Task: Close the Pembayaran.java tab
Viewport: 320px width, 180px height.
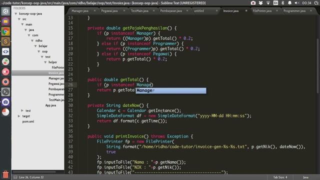Action: 187,10
